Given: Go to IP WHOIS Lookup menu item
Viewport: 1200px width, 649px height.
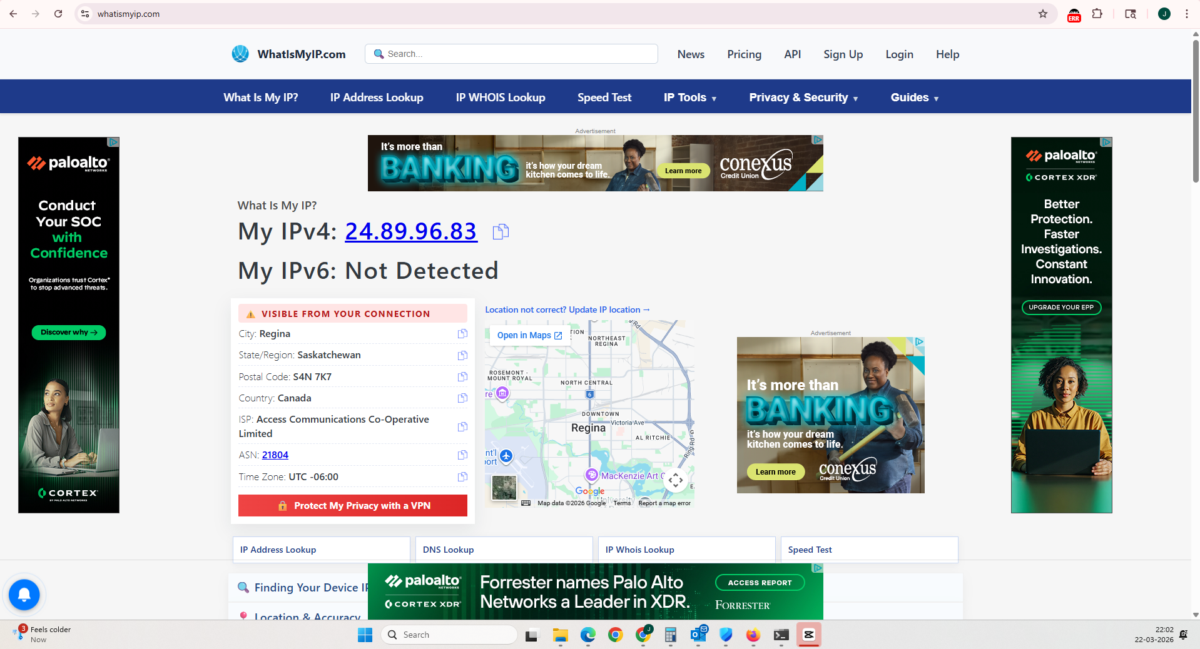Looking at the screenshot, I should point(500,98).
